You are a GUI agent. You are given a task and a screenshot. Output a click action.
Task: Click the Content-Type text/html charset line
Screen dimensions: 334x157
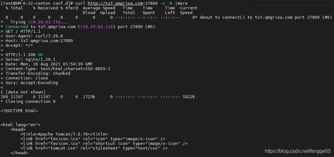[55, 69]
